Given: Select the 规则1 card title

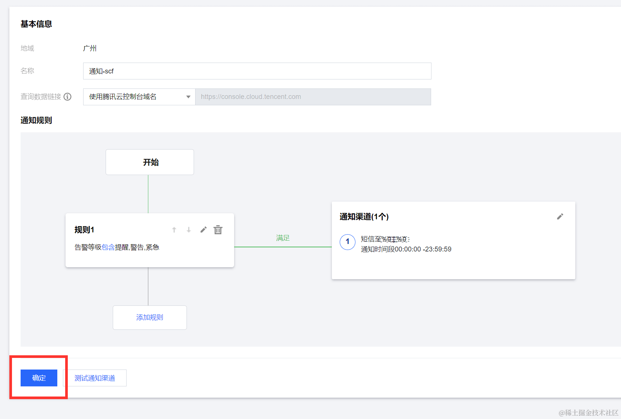Looking at the screenshot, I should [84, 230].
